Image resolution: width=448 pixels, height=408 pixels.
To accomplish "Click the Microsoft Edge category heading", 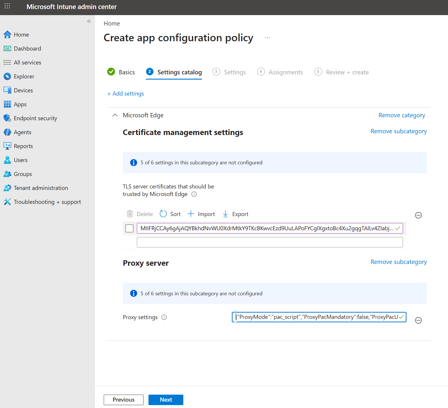I will pyautogui.click(x=143, y=115).
